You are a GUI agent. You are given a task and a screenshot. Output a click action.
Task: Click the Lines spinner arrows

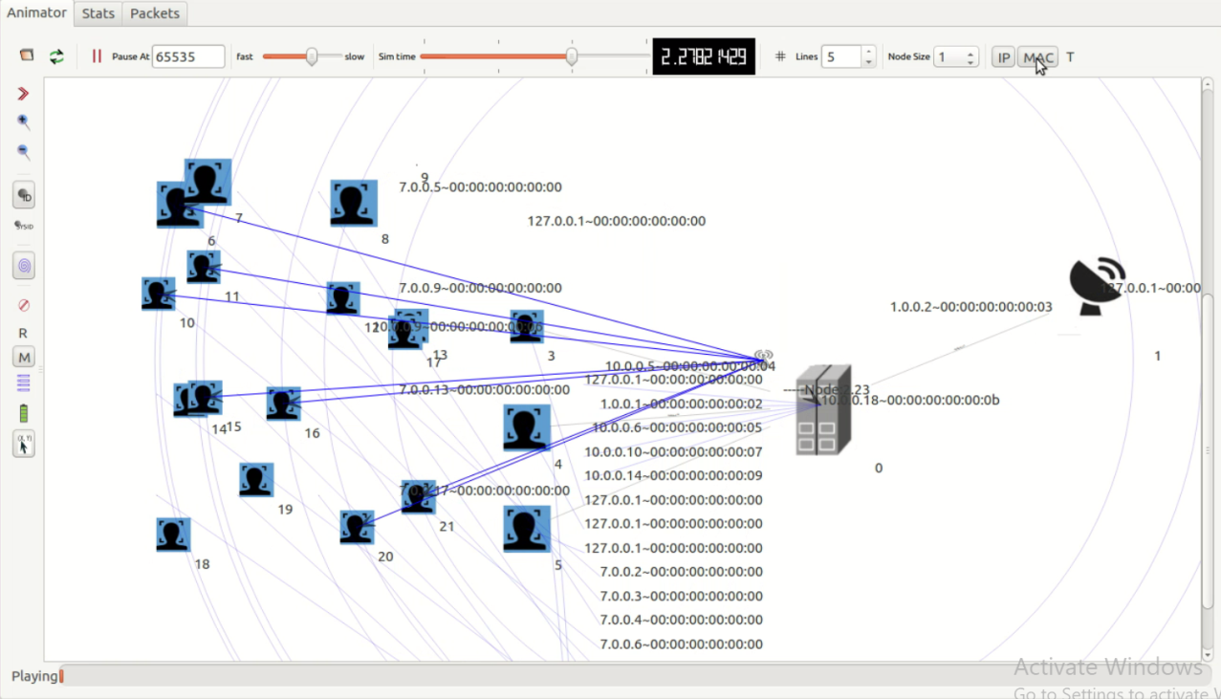(x=868, y=57)
